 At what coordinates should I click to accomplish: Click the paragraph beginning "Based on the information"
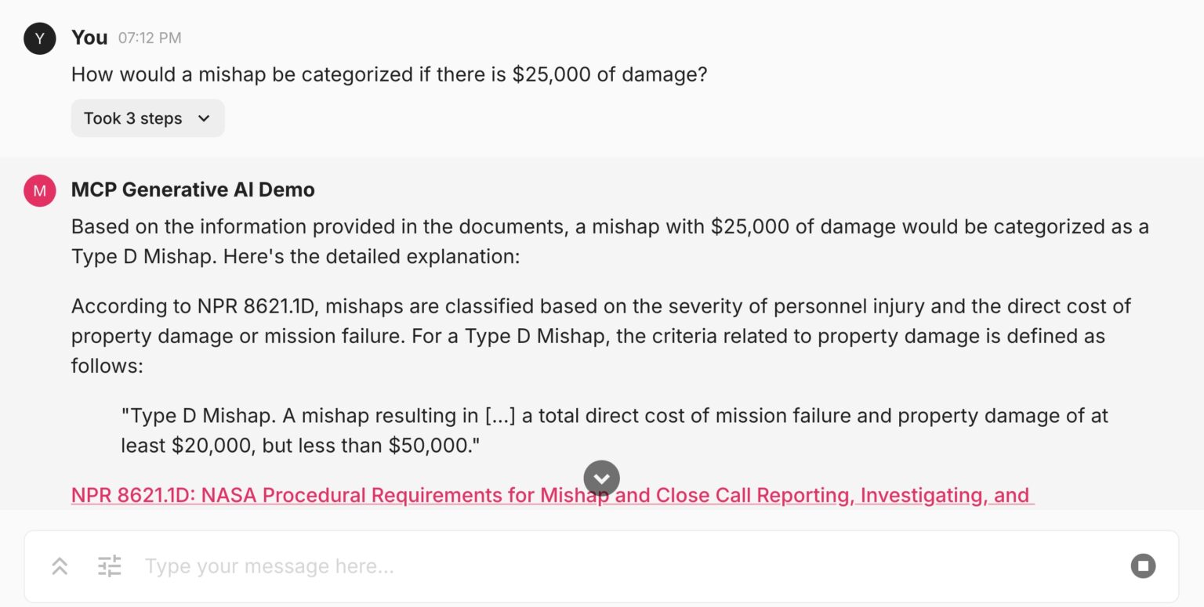pos(610,227)
